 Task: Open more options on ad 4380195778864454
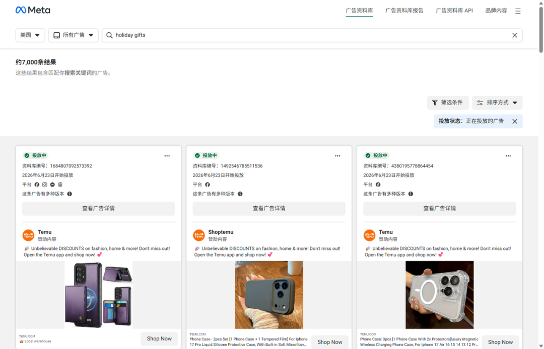[x=508, y=156]
